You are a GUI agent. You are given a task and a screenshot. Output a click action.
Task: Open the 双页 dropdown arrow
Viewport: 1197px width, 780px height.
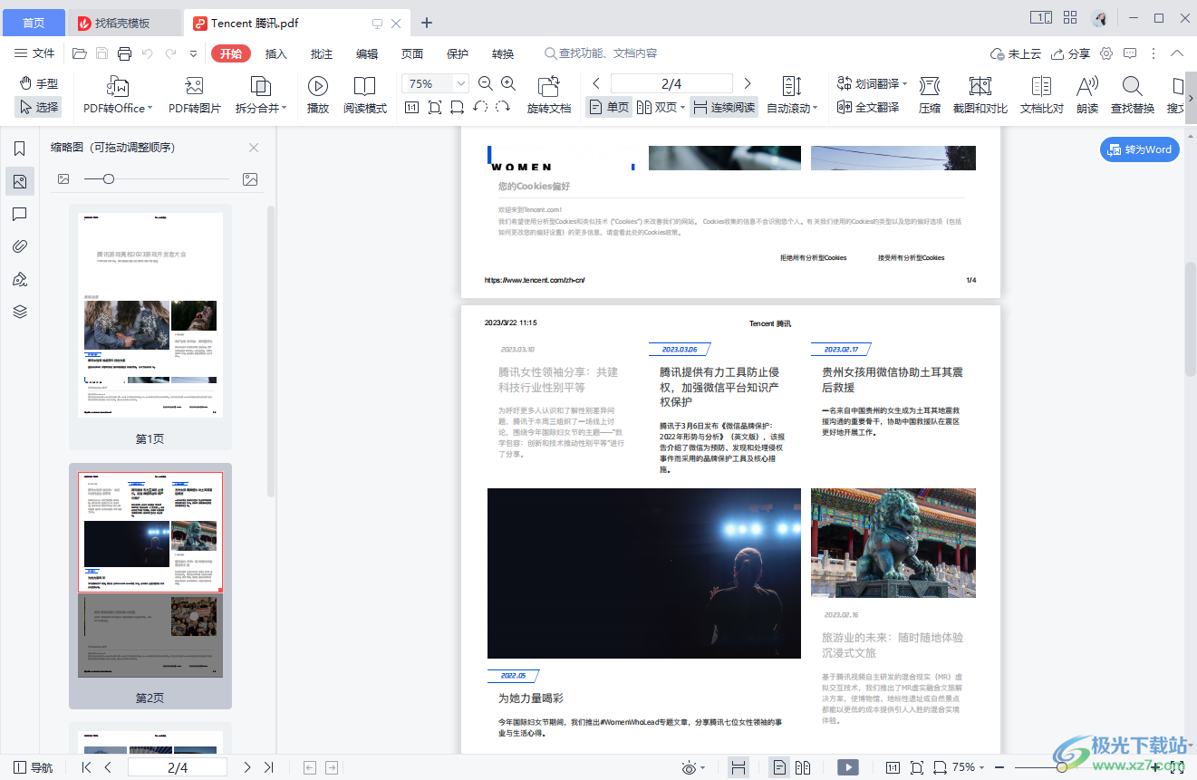click(682, 108)
